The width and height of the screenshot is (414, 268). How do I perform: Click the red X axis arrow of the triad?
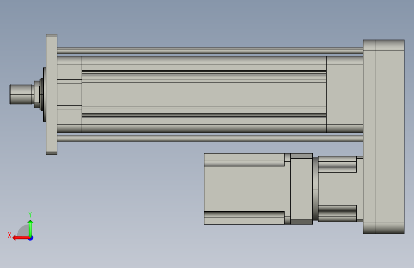pyautogui.click(x=21, y=238)
